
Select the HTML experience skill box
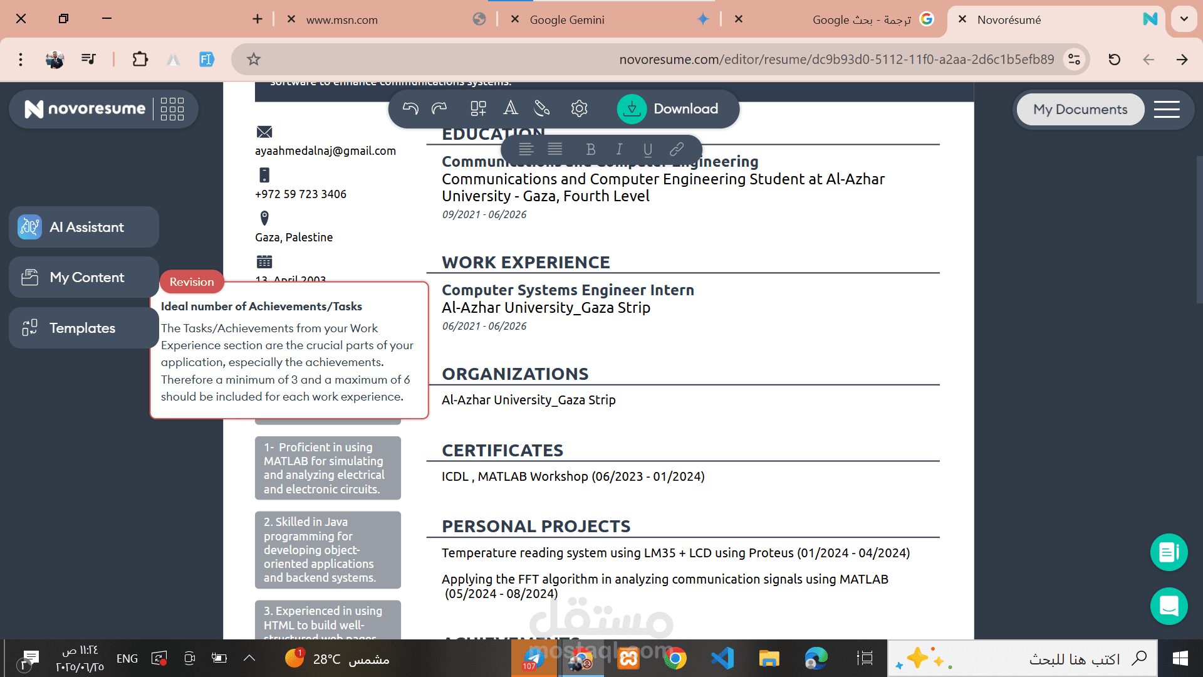[x=328, y=620]
